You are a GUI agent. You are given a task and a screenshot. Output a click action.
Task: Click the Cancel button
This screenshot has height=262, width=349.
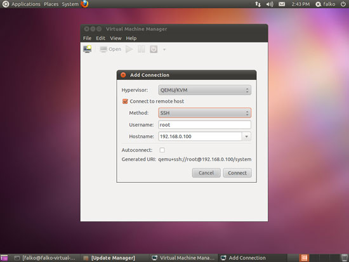pyautogui.click(x=206, y=173)
